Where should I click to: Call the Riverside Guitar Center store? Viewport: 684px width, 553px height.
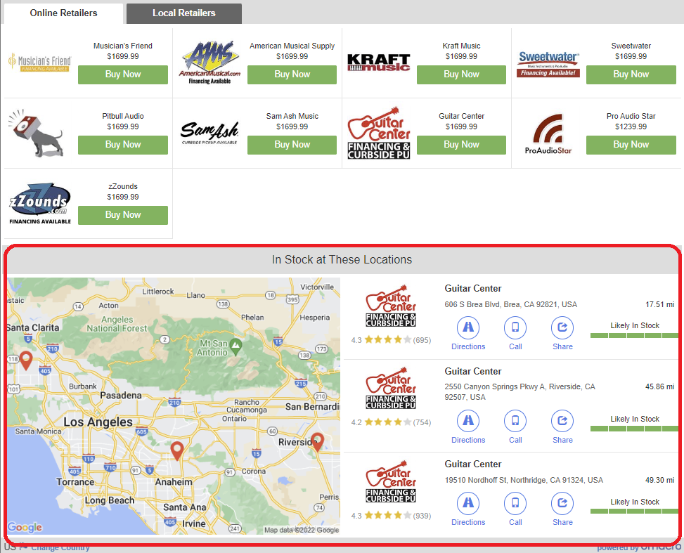click(x=515, y=427)
